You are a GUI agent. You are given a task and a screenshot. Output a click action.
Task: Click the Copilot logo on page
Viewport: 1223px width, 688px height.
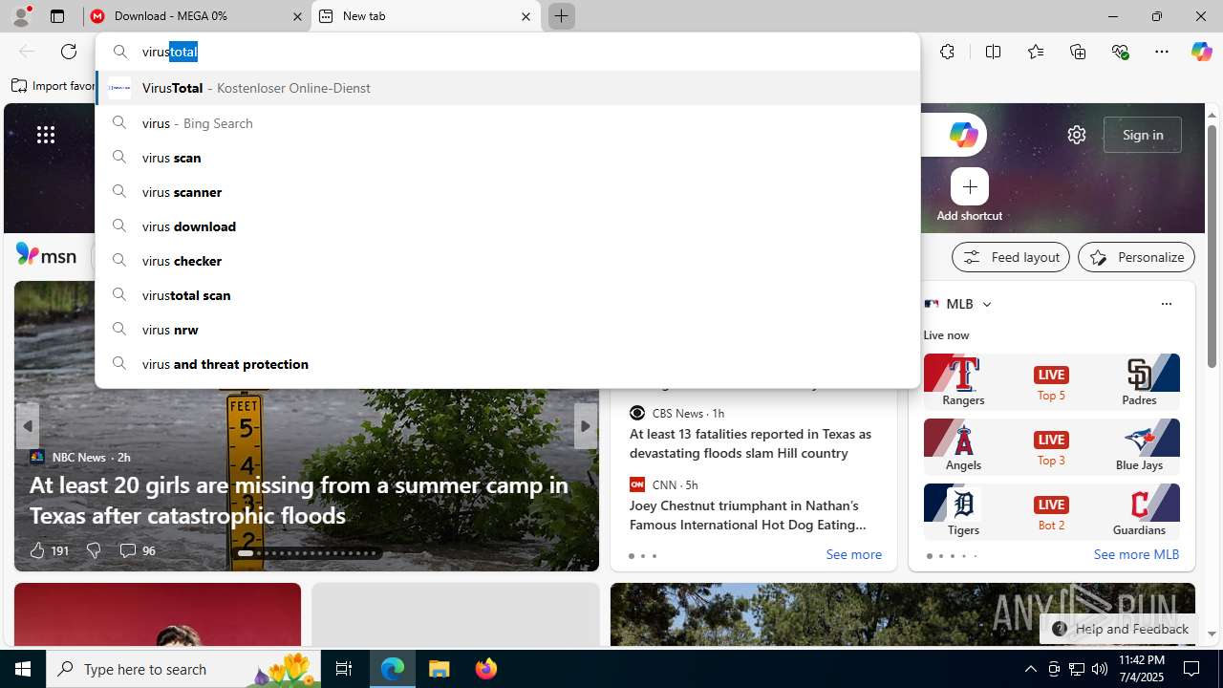[963, 135]
